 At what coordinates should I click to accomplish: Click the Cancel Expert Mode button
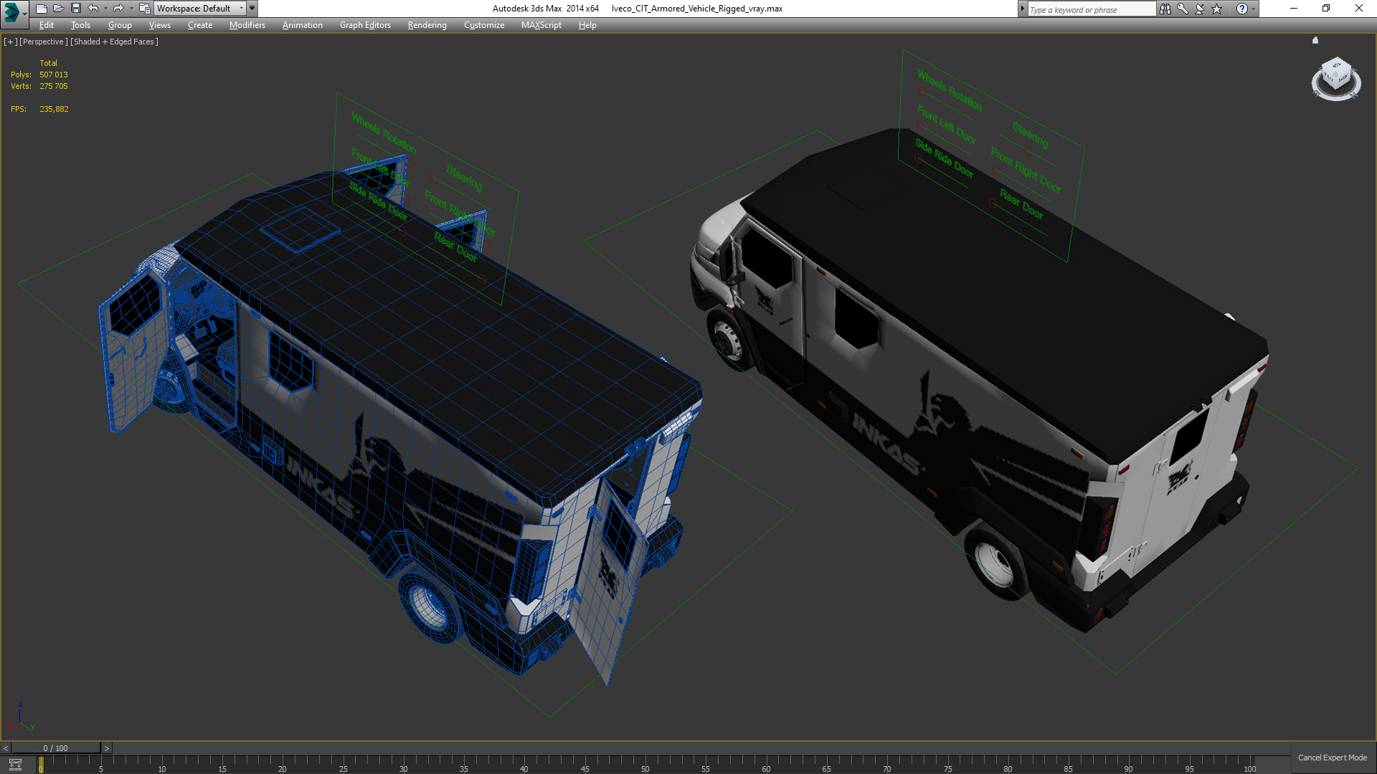1333,758
